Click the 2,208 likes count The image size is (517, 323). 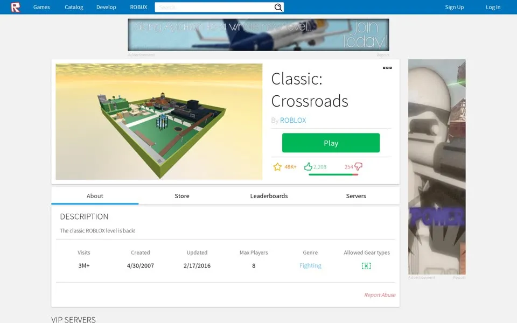pyautogui.click(x=320, y=167)
